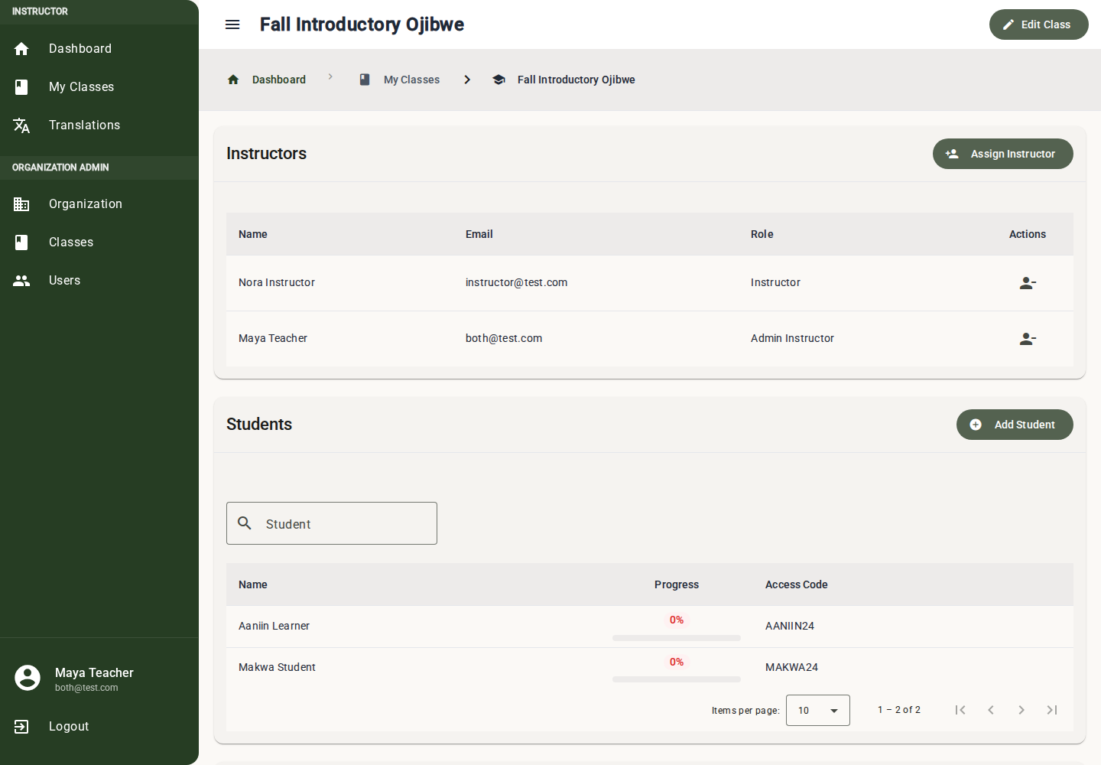Select the Makwa Student name
Image resolution: width=1101 pixels, height=765 pixels.
click(277, 667)
